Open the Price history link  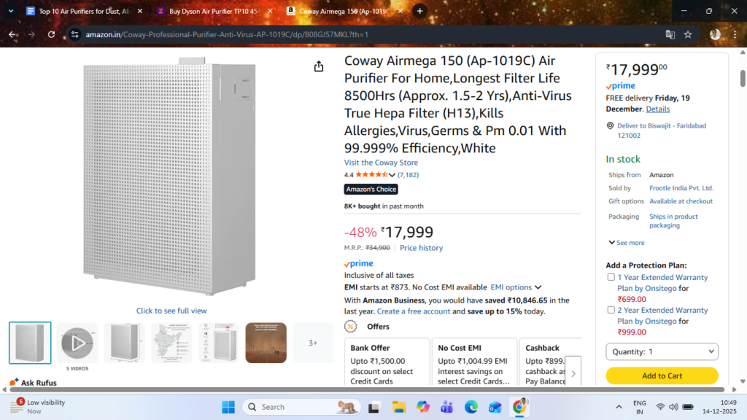(421, 248)
